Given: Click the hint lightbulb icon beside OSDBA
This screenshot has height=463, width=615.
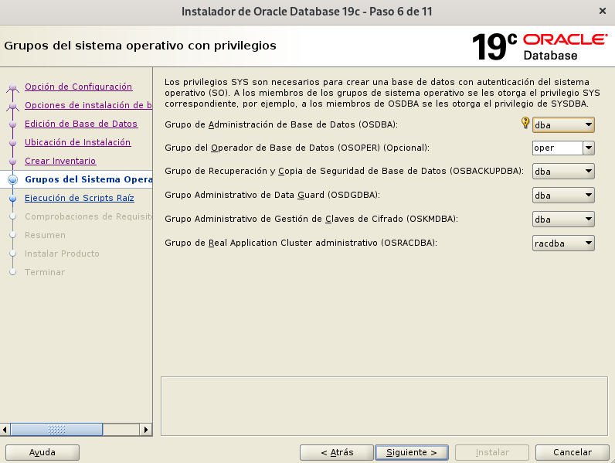Looking at the screenshot, I should (x=525, y=123).
